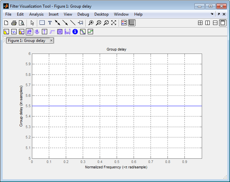The height and width of the screenshot is (182, 230).
Task: Click the 5.9 y-axis tick label
Action: [x=28, y=64]
